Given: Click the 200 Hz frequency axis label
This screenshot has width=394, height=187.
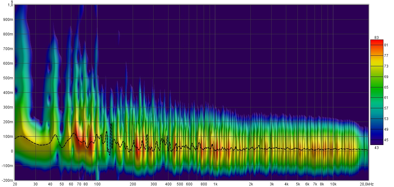Looking at the screenshot, I should pyautogui.click(x=133, y=184).
